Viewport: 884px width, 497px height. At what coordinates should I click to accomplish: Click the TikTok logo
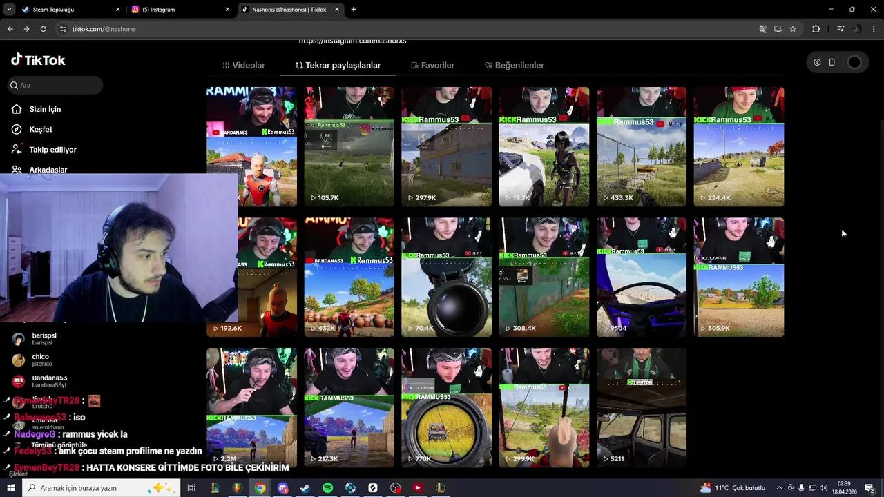[38, 60]
